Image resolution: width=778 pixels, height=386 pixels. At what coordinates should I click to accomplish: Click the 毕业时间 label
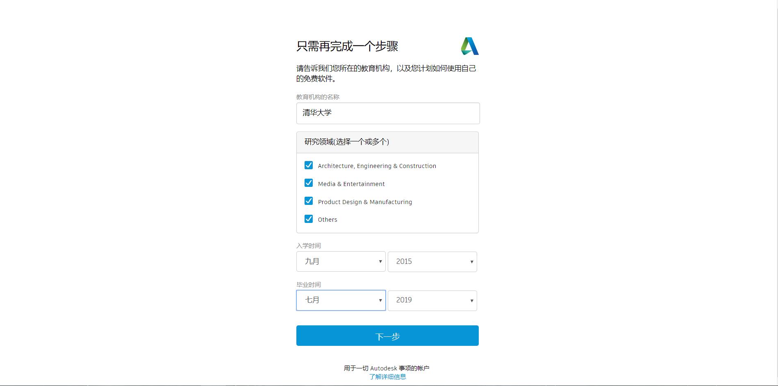[308, 284]
